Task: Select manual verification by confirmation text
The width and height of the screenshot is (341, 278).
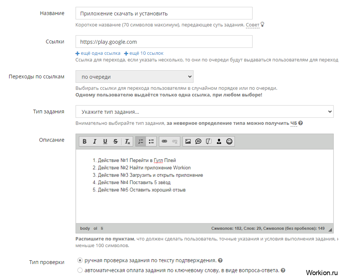Action: coord(80,260)
